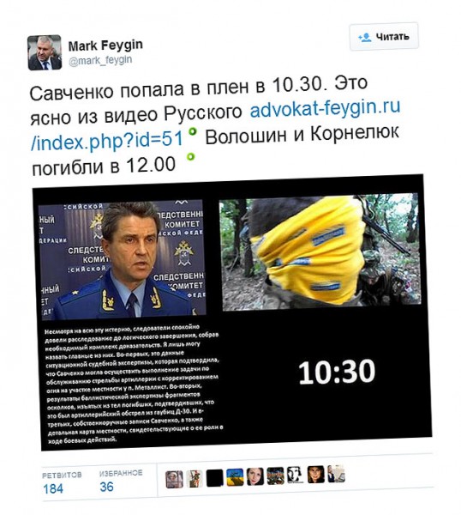Open embedded photo of uniformed official
The image size is (461, 515).
click(122, 259)
